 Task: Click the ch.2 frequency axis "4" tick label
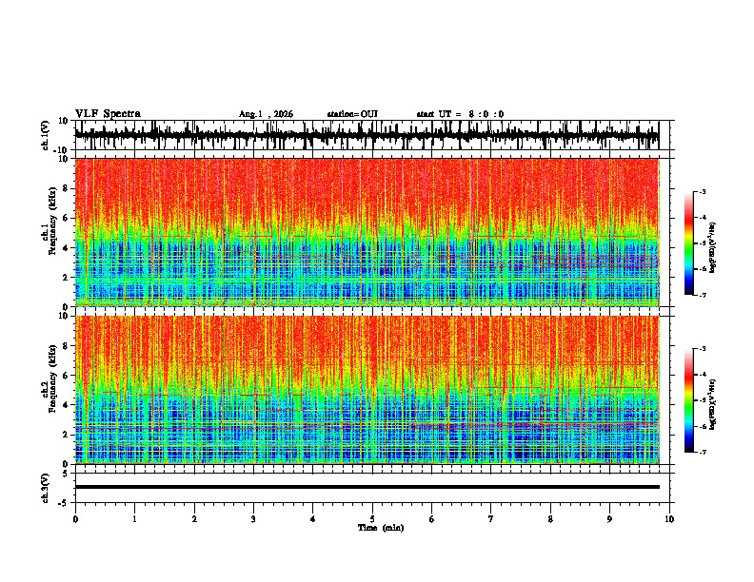pyautogui.click(x=66, y=405)
